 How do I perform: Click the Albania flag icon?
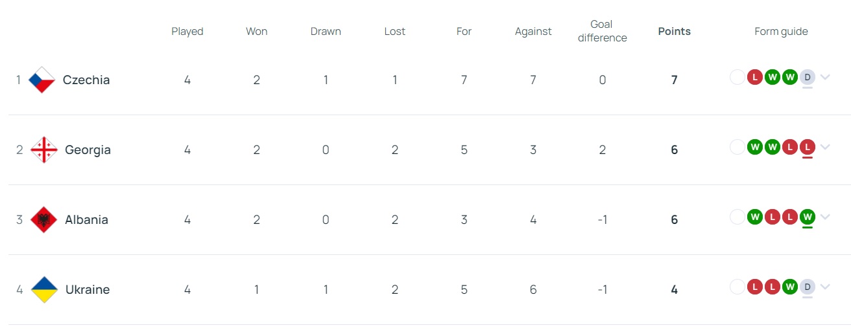tap(44, 219)
